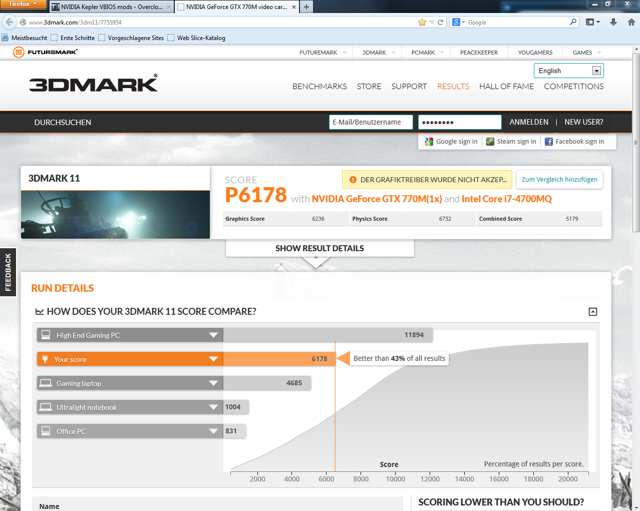Click the DURCHSUCHEN link
The height and width of the screenshot is (511, 640).
[63, 122]
